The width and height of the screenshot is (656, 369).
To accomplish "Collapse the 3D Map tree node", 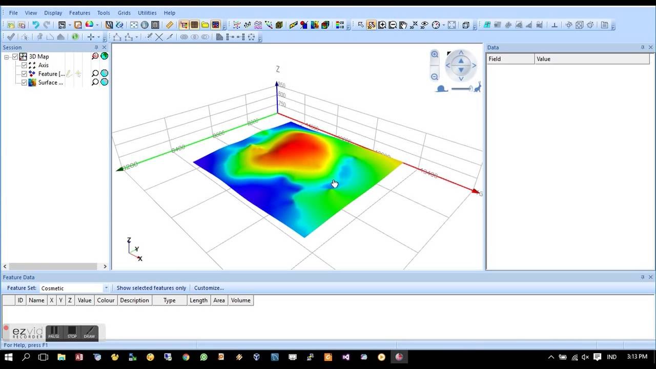I will click(x=7, y=57).
